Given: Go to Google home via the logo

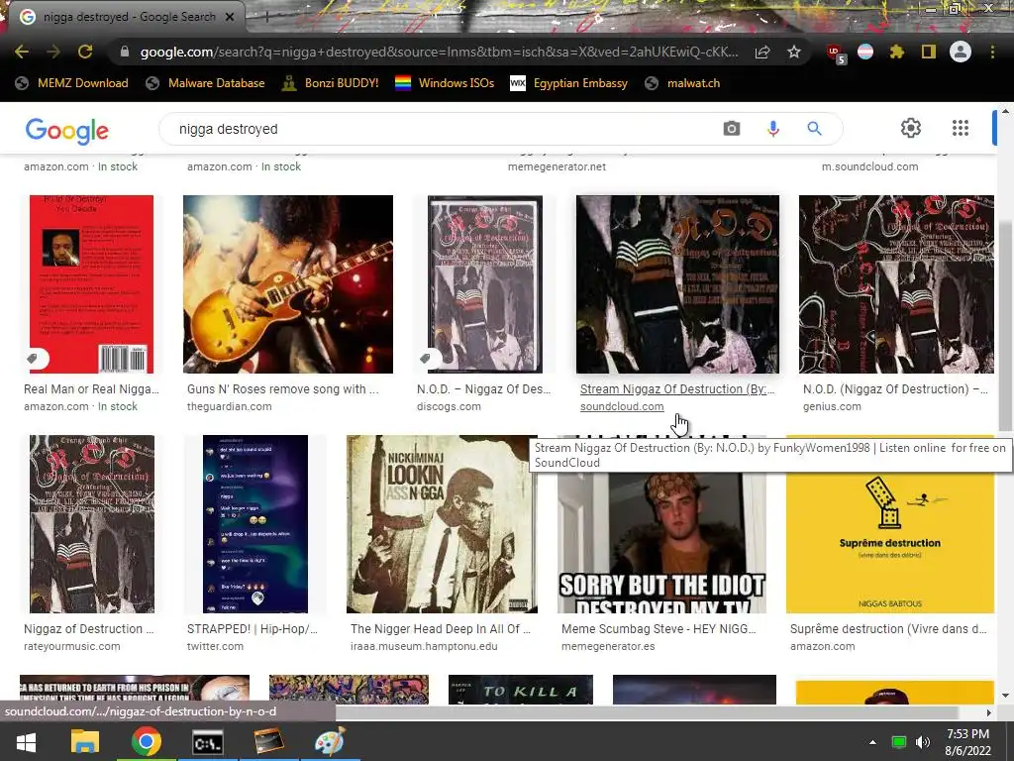Looking at the screenshot, I should (67, 131).
